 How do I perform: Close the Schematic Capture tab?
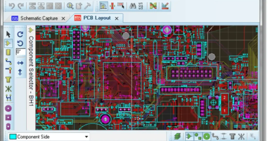tap(63, 19)
